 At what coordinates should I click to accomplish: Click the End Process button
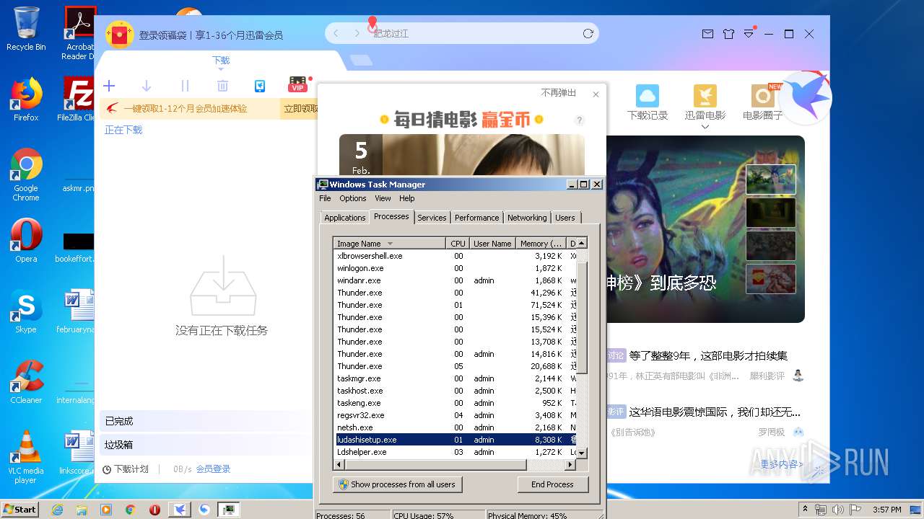pyautogui.click(x=553, y=484)
